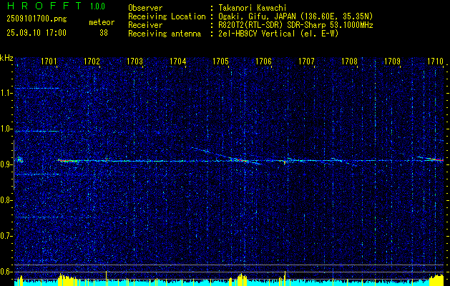Select the filename 2509101700.png
450x286 pixels.
coord(36,19)
